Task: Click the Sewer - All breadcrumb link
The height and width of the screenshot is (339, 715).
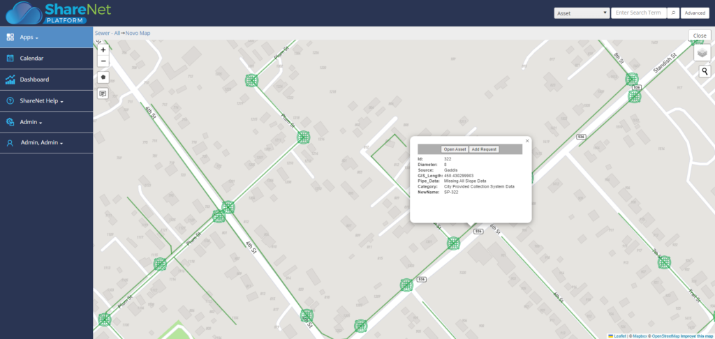Action: (108, 33)
